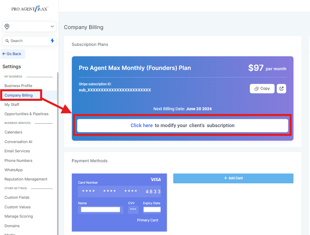Viewport: 310px width, 235px height.
Task: Click the sidebar vertical scrollbar
Action: [x=58, y=145]
